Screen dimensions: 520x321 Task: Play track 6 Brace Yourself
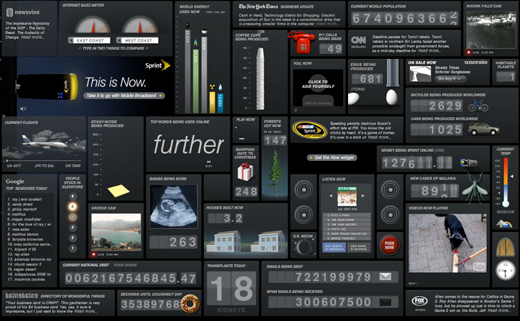click(347, 238)
